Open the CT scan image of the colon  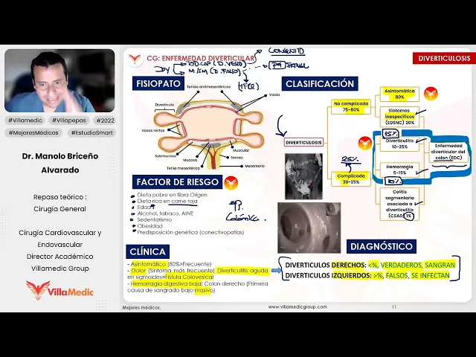click(x=304, y=176)
